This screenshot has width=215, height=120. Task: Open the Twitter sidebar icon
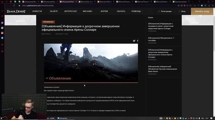[2, 38]
